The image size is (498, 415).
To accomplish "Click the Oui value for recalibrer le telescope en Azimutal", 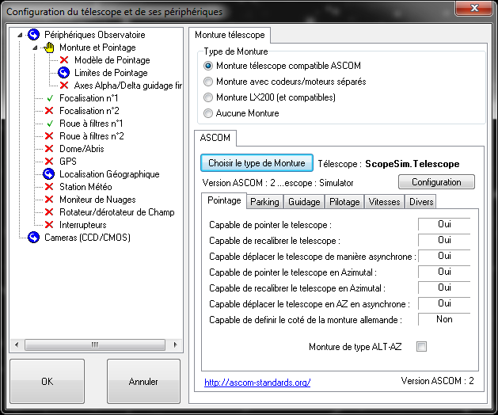I will click(x=444, y=287).
